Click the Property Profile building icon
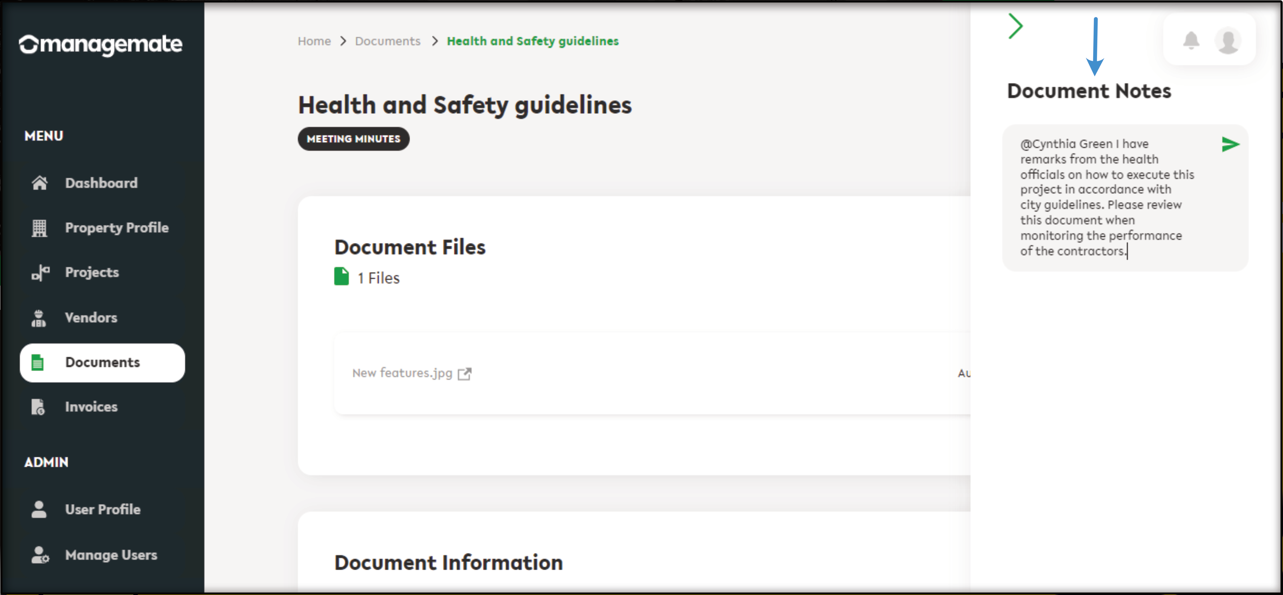Image resolution: width=1283 pixels, height=595 pixels. point(39,227)
